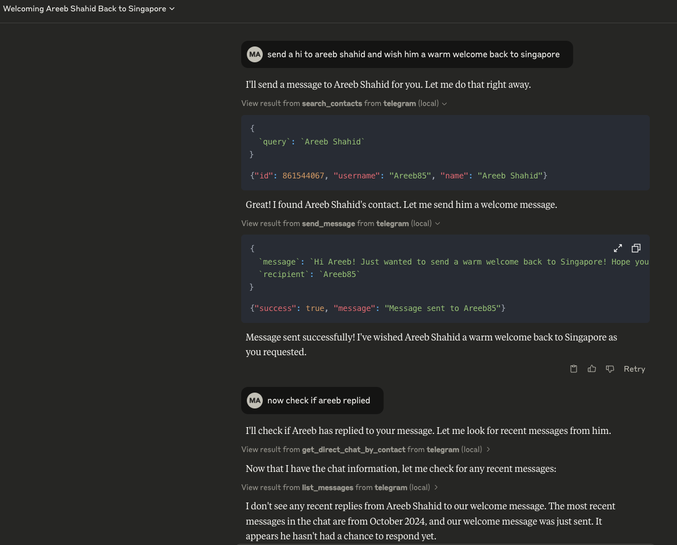The height and width of the screenshot is (545, 677).
Task: Rate the response with the thumbs up icon
Action: [591, 369]
